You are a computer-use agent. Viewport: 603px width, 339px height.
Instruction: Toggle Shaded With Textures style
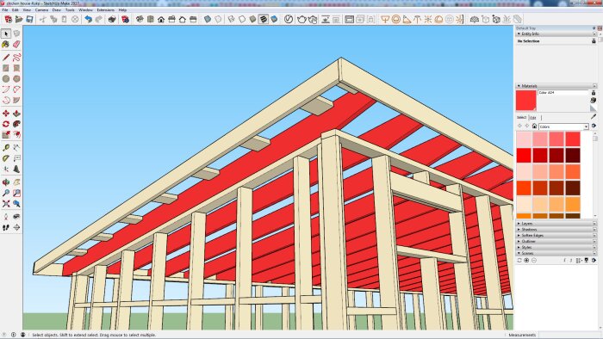(264, 19)
